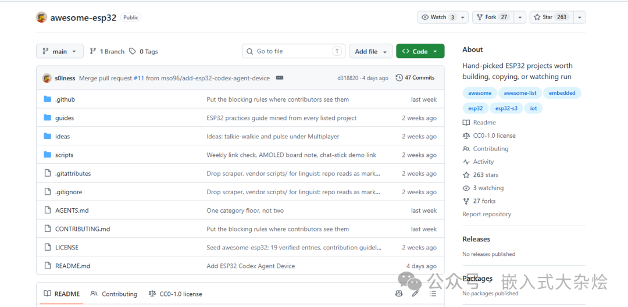Viewport: 628px width, 307px height.
Task: Open the .github folder name
Action: coord(65,99)
